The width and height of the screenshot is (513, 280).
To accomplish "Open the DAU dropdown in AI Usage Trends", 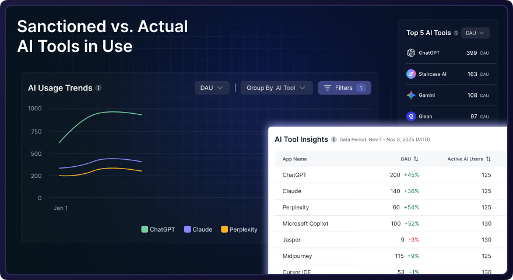I will tap(211, 88).
